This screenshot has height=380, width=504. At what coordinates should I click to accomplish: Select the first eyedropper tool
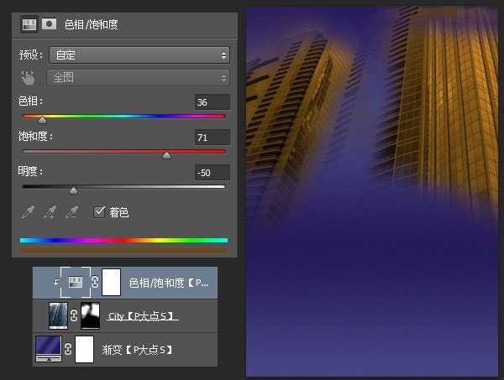click(29, 213)
